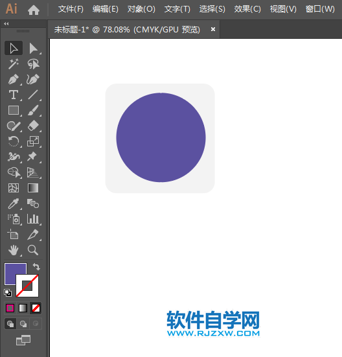Select the Eraser tool
This screenshot has width=342, height=357.
[x=33, y=126]
